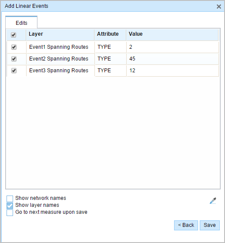Enable Show network names
Screen dimensions: 225x243
(x=10, y=199)
